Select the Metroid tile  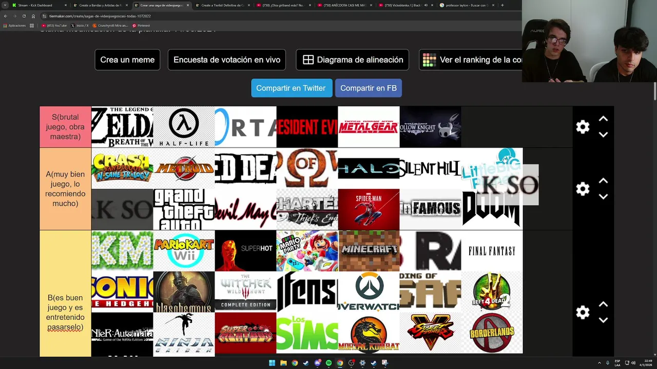click(x=184, y=168)
